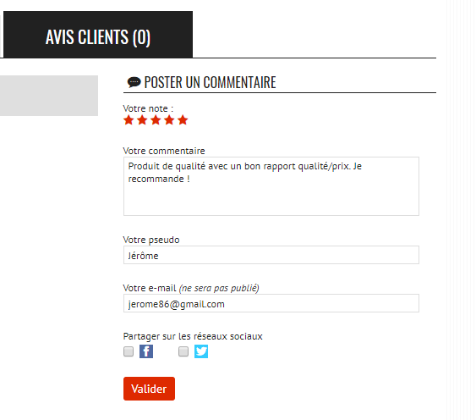The height and width of the screenshot is (420, 476).
Task: Click the Twitter bird icon
Action: 201,351
